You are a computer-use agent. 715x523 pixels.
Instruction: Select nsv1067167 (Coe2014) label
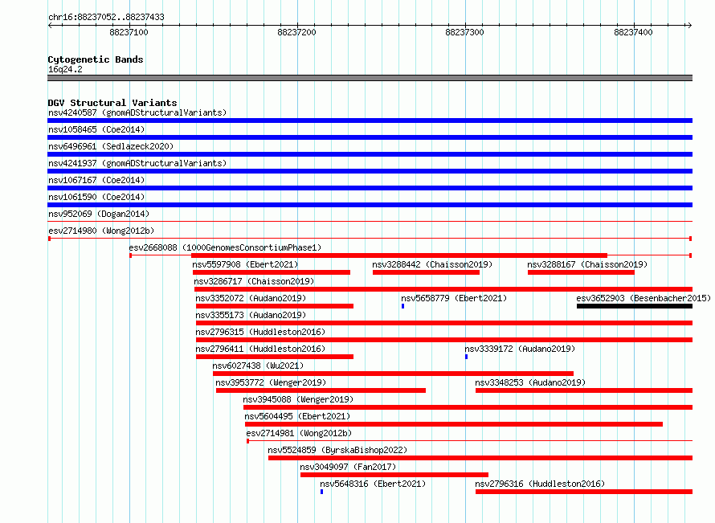click(96, 180)
